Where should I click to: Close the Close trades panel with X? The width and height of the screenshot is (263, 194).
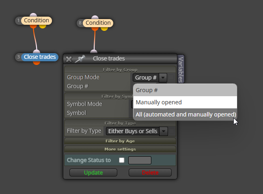(x=69, y=59)
